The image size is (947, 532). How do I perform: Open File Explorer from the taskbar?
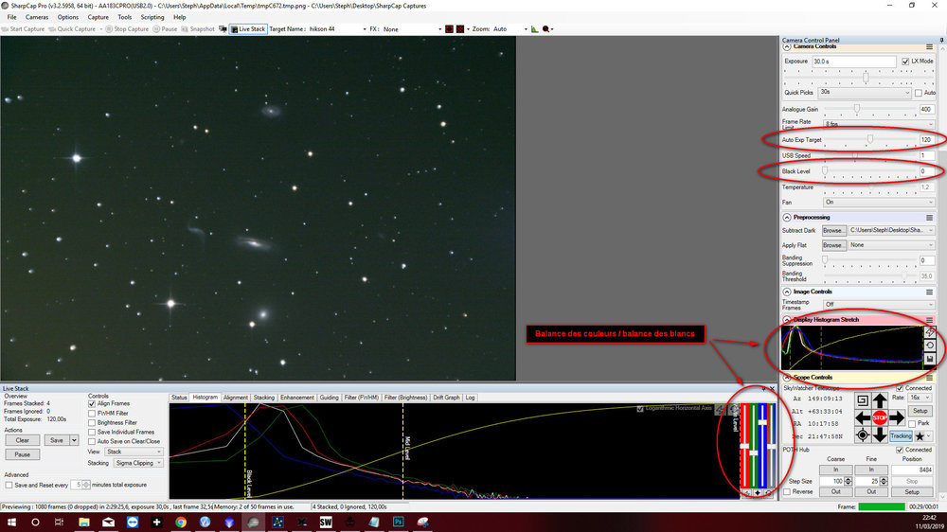click(x=84, y=522)
